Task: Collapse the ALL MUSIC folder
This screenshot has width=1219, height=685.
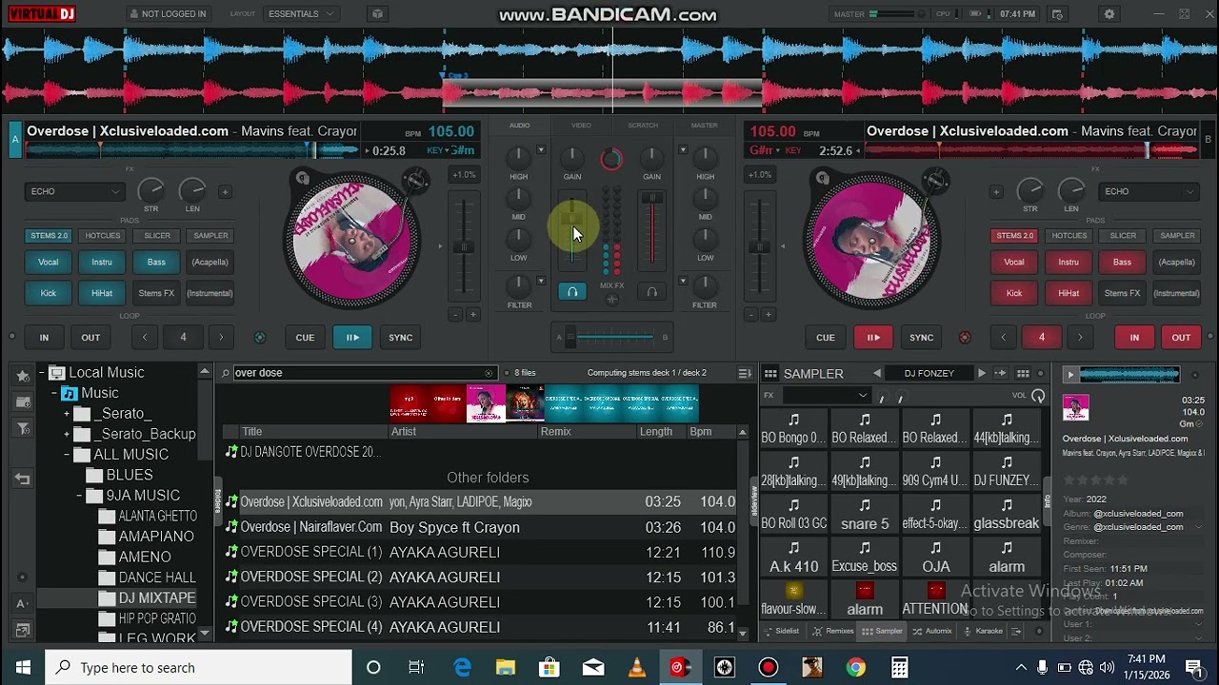Action: [x=67, y=455]
